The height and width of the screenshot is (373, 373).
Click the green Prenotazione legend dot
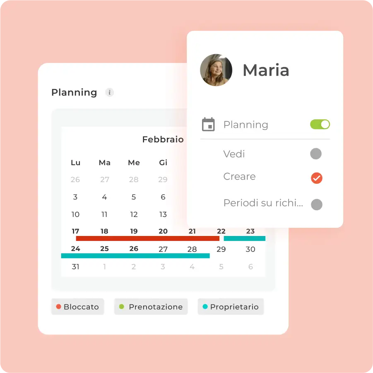click(x=121, y=306)
